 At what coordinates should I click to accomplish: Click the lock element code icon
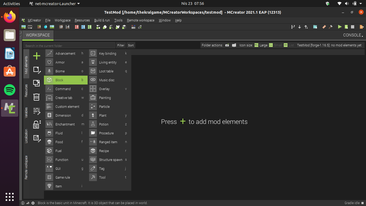point(37,124)
